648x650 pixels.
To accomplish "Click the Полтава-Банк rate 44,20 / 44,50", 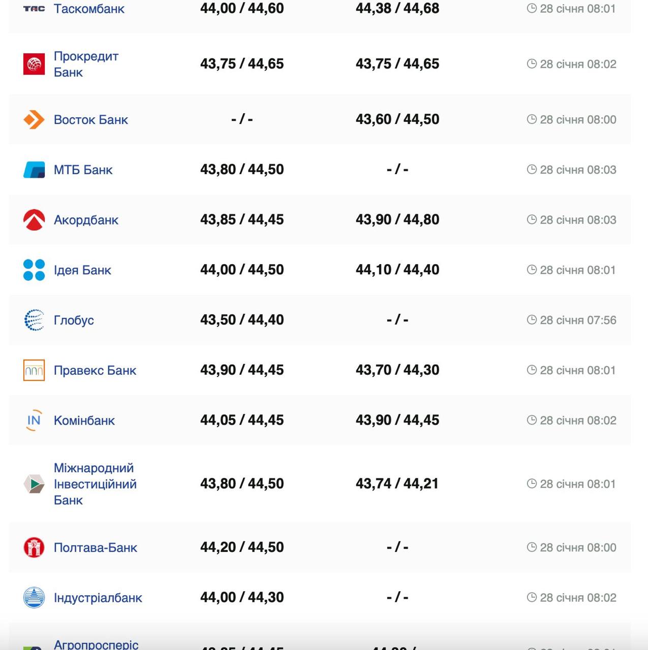I will (242, 547).
